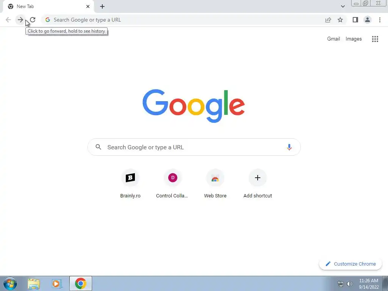Start voice search with microphone icon
Screen dimensions: 388x291
(289, 147)
